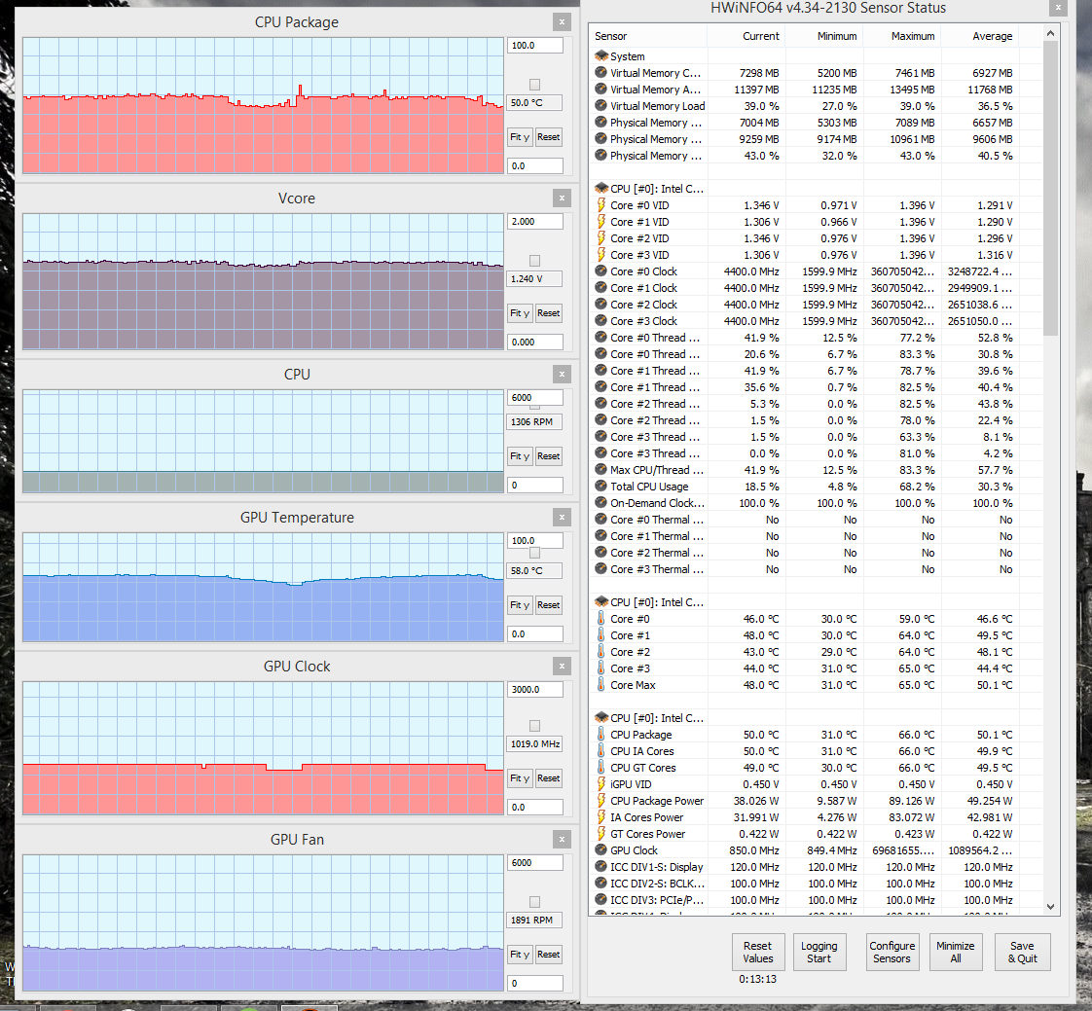1092x1011 pixels.
Task: Click the first CPU [#0] Intel group chip icon
Action: 601,188
